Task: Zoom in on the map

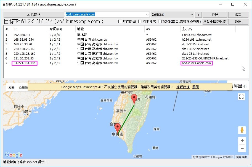Action: (x=242, y=141)
